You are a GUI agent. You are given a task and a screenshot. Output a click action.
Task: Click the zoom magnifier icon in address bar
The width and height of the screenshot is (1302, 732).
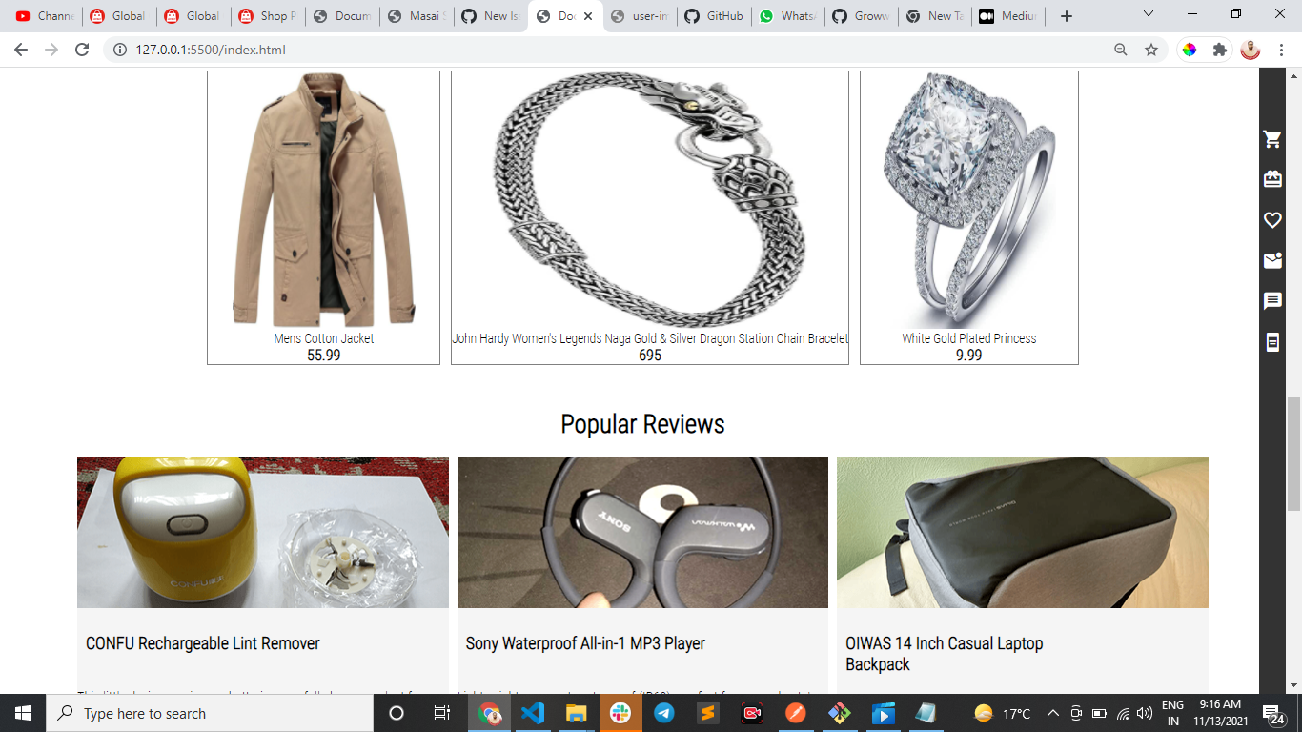click(x=1121, y=50)
